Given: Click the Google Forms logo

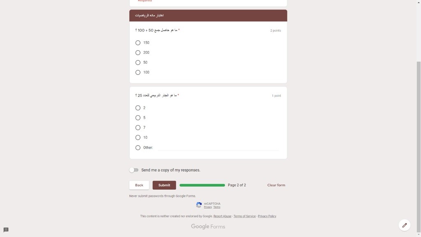Looking at the screenshot, I should pos(208,227).
